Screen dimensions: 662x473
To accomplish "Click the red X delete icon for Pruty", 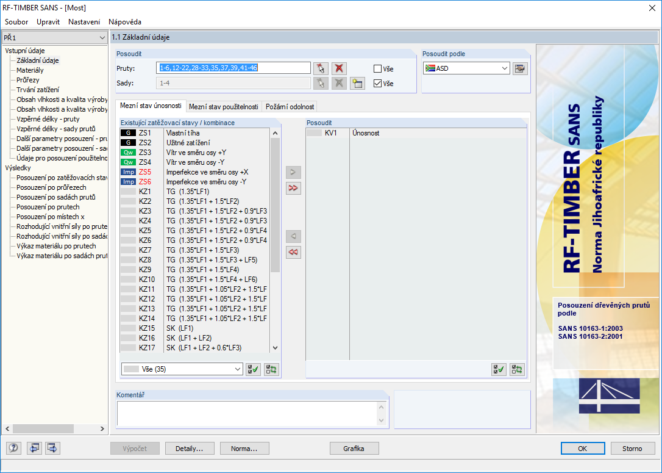I will 339,68.
